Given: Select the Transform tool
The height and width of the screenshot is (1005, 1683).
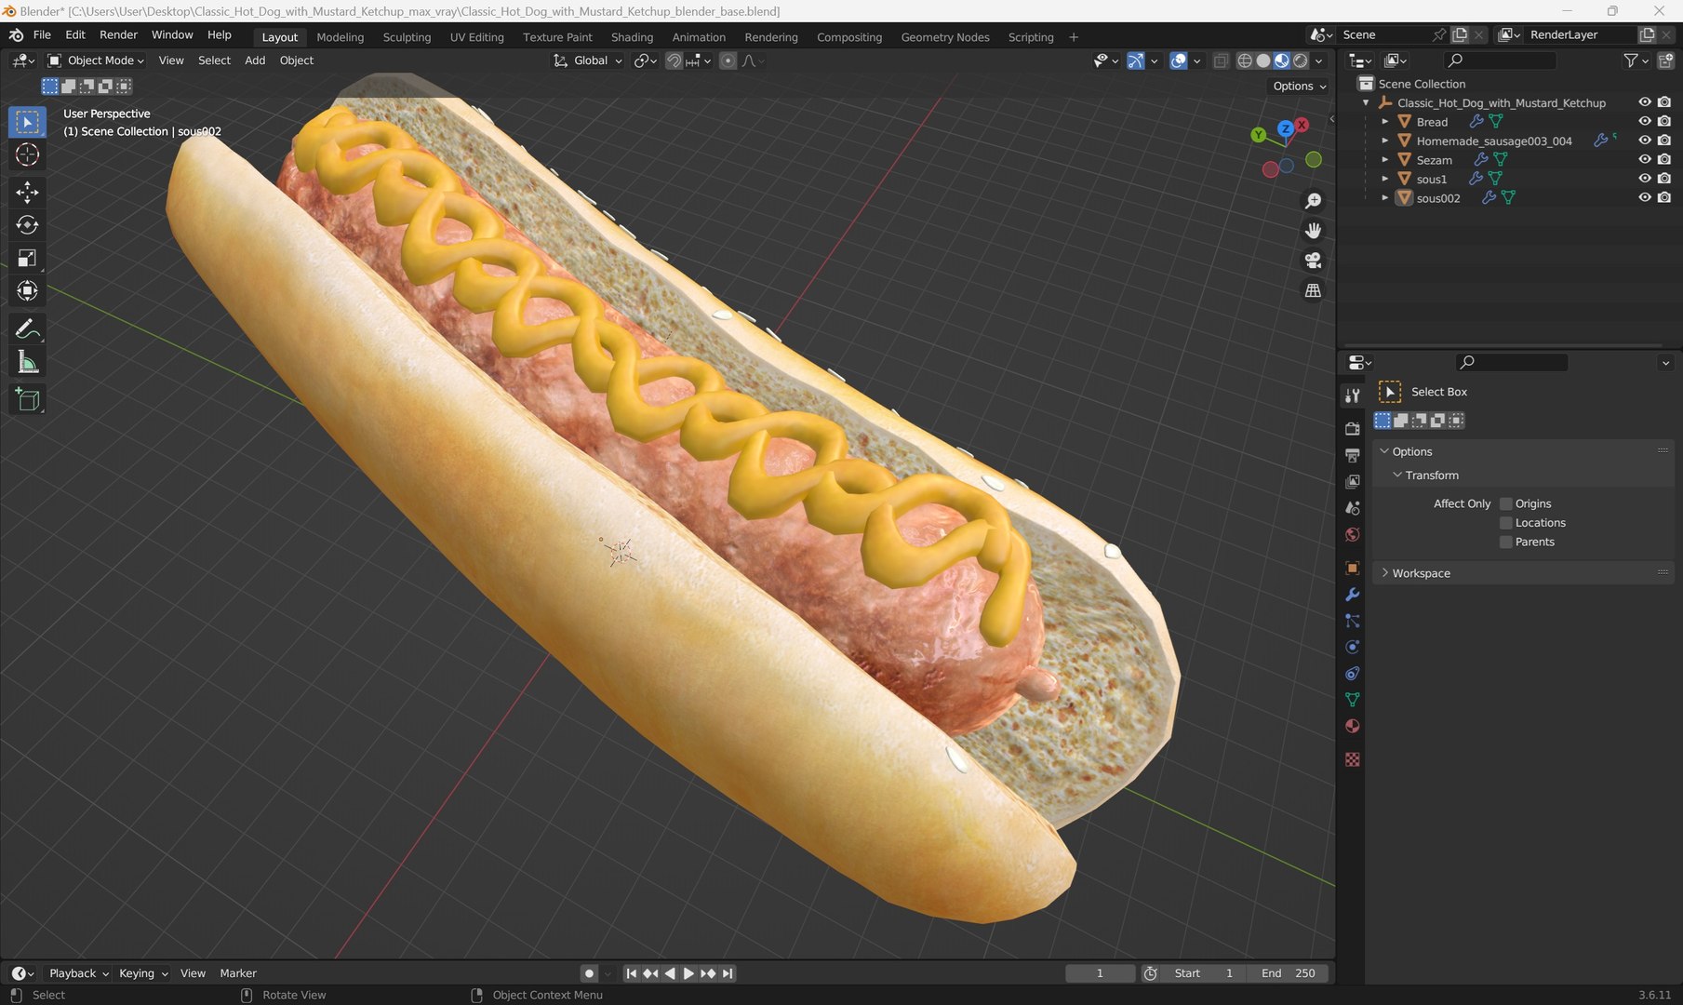Looking at the screenshot, I should pyautogui.click(x=27, y=290).
